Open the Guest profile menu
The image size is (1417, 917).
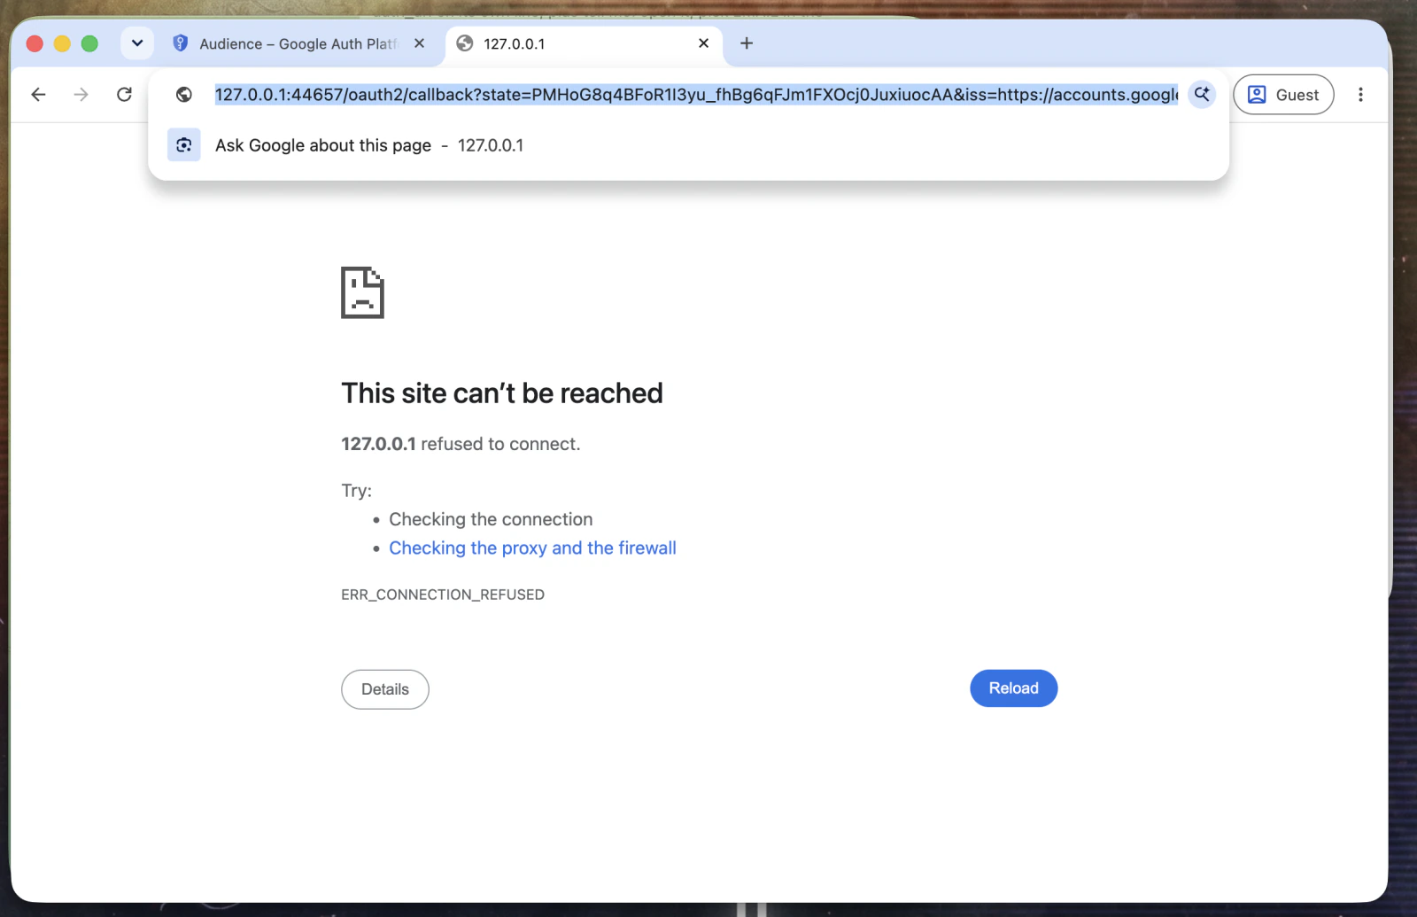coord(1283,95)
